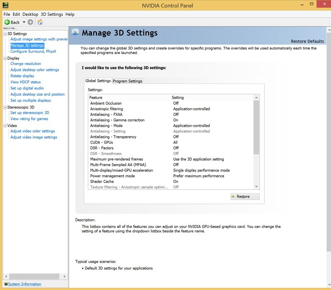Image resolution: width=331 pixels, height=290 pixels.
Task: Open Adjust video color settings task
Action: (33, 131)
